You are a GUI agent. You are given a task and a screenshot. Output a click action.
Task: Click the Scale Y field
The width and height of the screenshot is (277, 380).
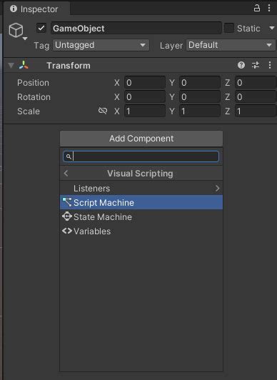(x=200, y=111)
